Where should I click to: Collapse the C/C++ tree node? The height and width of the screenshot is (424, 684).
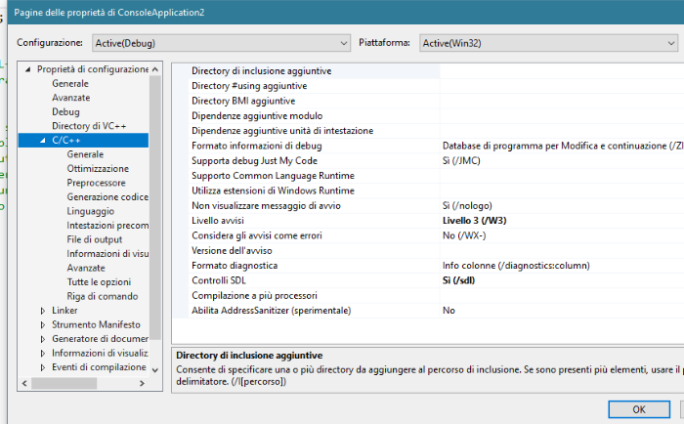[43, 141]
